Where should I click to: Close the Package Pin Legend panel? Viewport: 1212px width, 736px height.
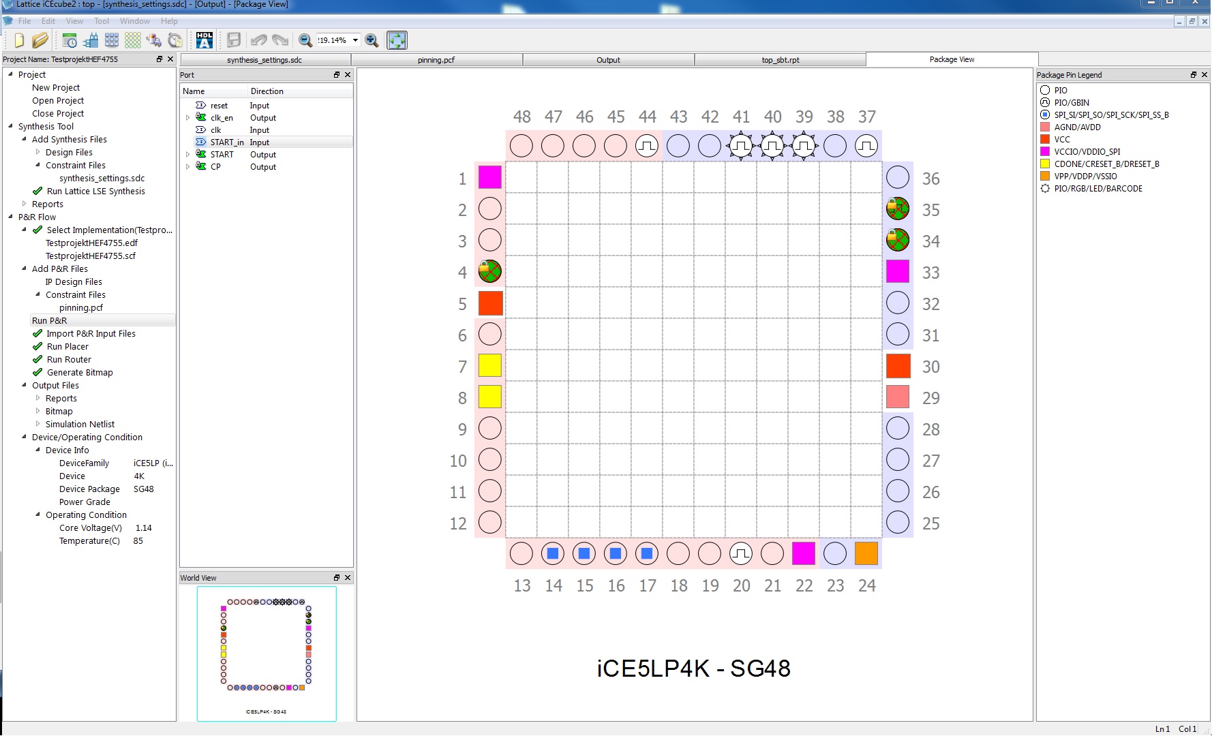point(1205,75)
